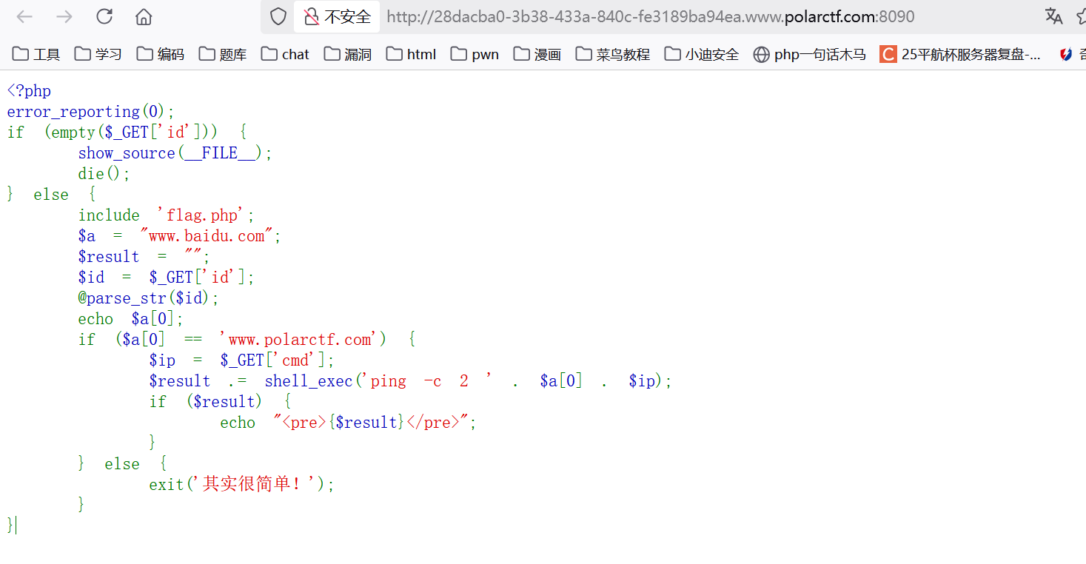The image size is (1086, 564).
Task: Click the "if ($result) {" line
Action: pos(220,402)
